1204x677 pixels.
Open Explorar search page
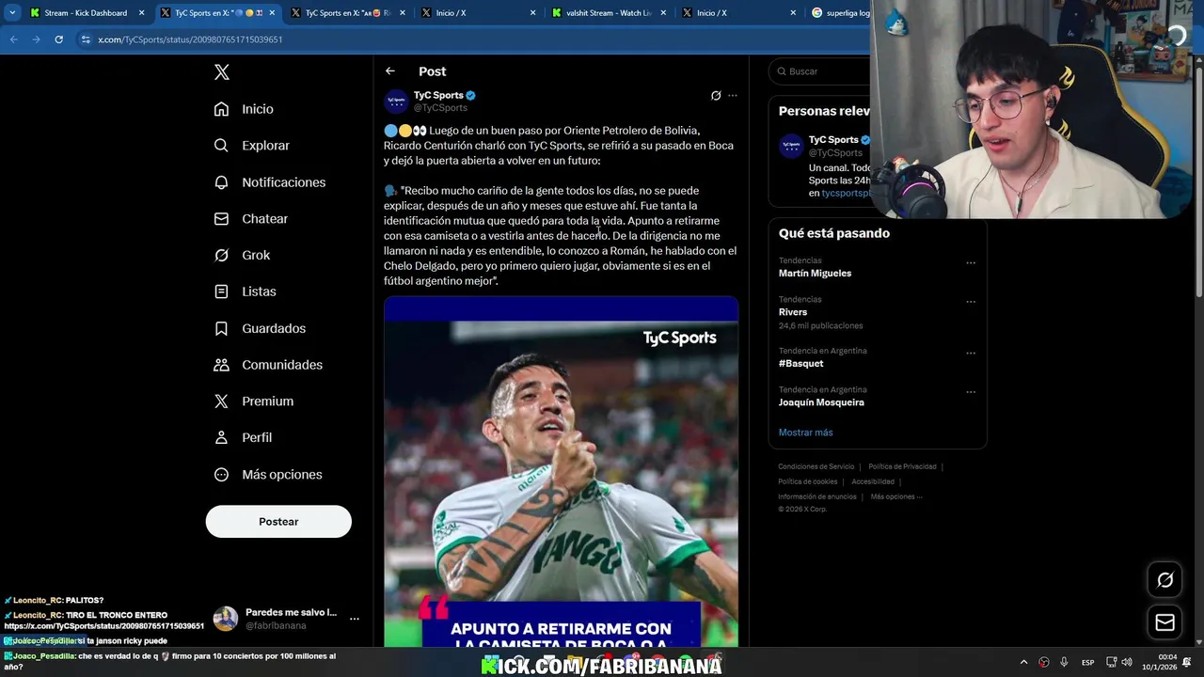251,146
